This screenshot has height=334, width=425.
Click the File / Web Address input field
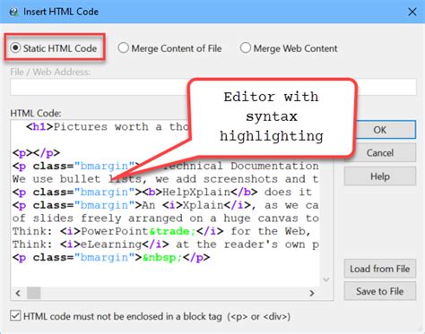pos(213,87)
